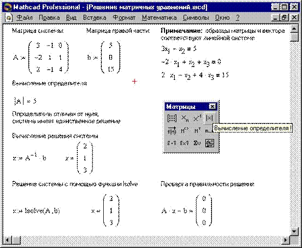302x248 pixels.
Task: Close the Матрицы palette
Action: 212,106
